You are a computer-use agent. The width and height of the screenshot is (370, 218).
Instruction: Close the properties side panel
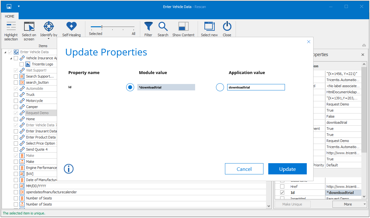363,55
